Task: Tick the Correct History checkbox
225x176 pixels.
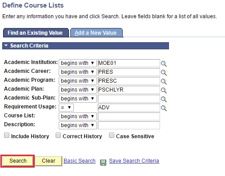Action: [x=58, y=135]
